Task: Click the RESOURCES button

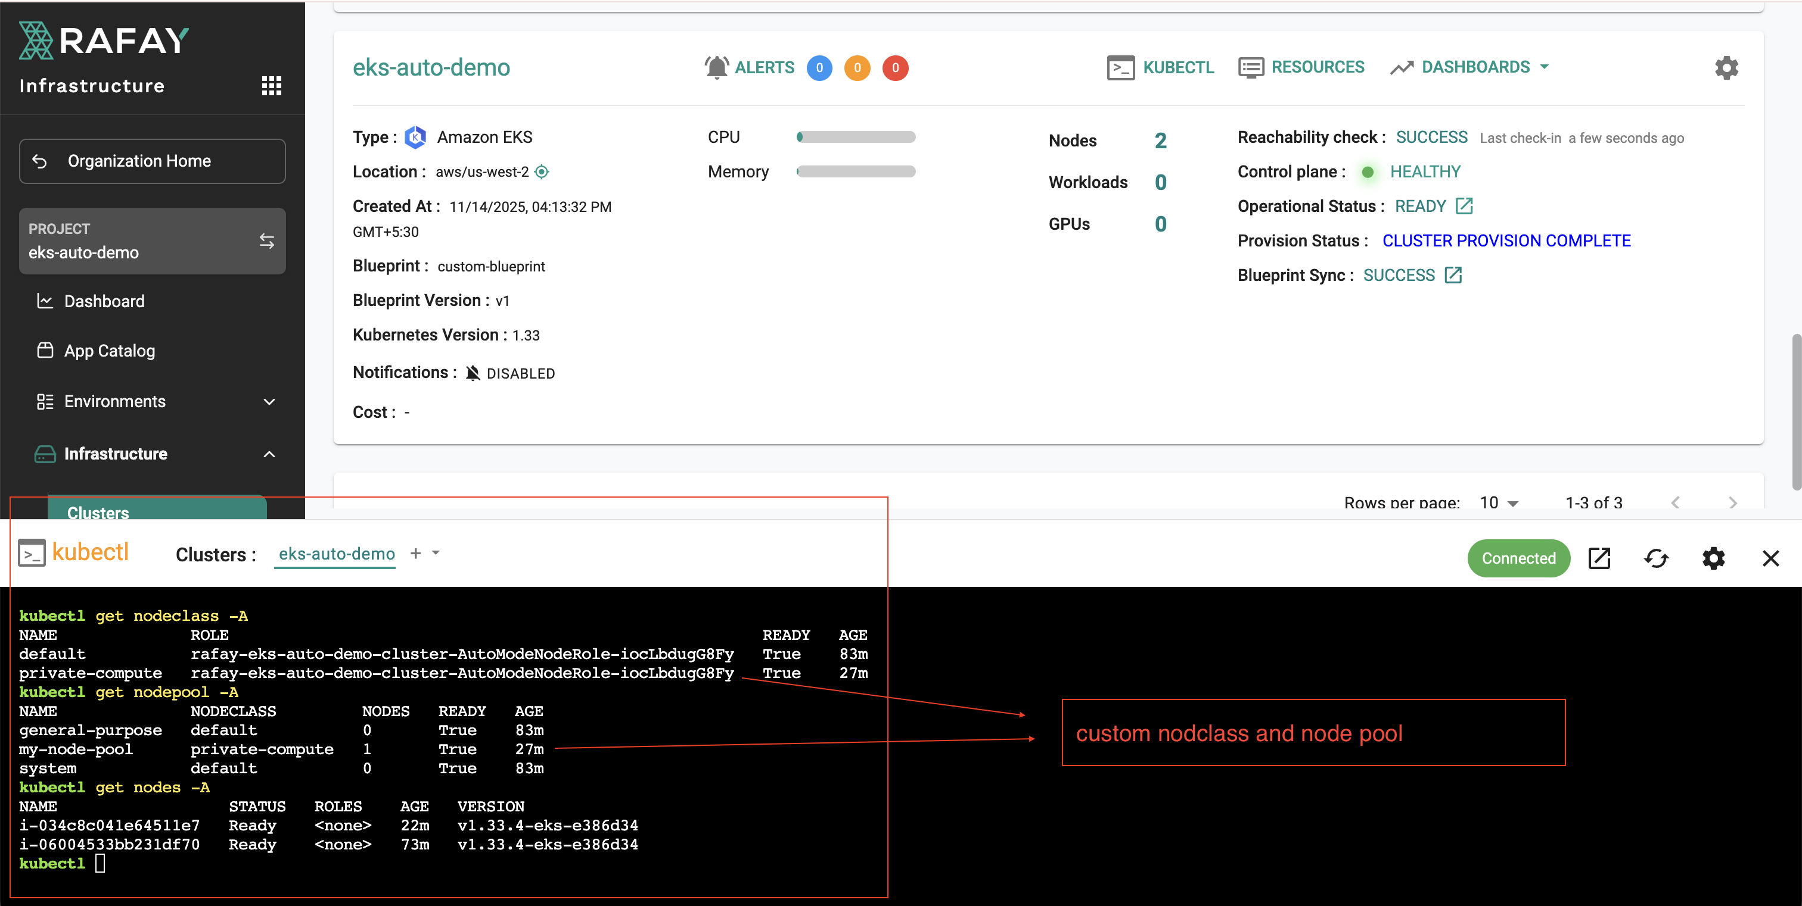Action: (1302, 67)
